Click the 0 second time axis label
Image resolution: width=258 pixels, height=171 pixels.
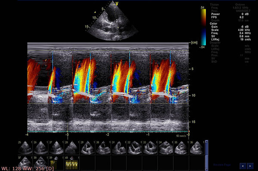tap(189, 134)
